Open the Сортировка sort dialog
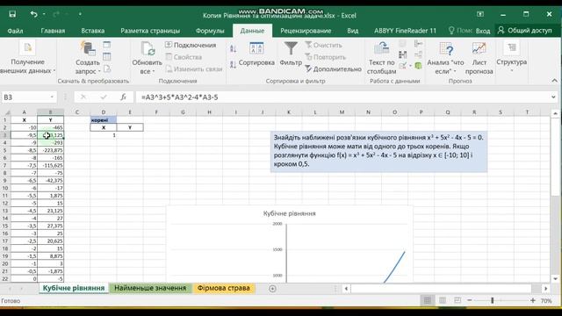 pyautogui.click(x=256, y=54)
